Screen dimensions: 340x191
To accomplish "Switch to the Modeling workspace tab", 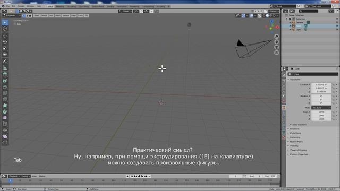I will point(60,6).
